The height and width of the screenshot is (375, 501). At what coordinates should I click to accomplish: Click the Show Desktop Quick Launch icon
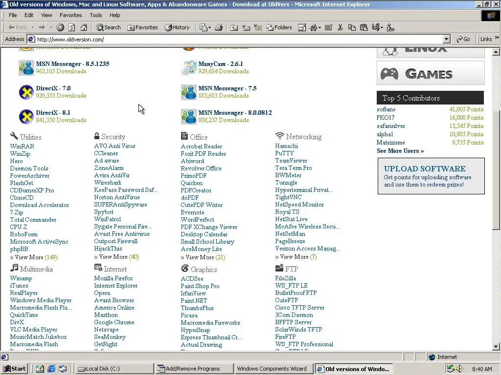(40, 369)
